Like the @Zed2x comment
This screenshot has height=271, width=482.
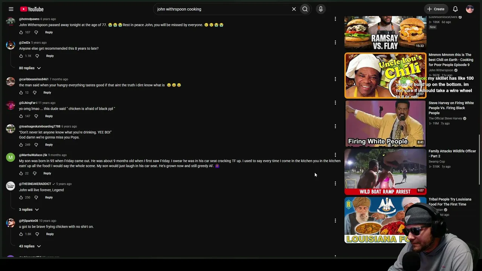pyautogui.click(x=21, y=56)
